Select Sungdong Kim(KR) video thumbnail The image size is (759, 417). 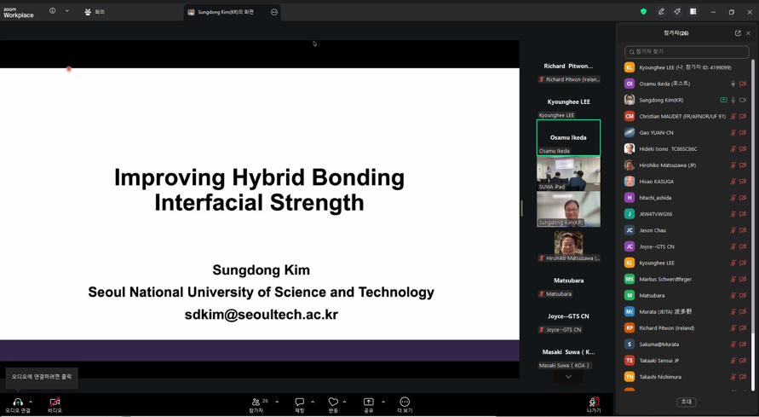(x=568, y=209)
